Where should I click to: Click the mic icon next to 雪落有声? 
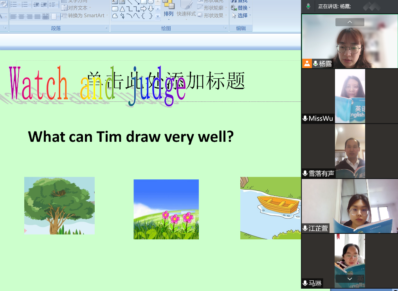click(x=305, y=174)
